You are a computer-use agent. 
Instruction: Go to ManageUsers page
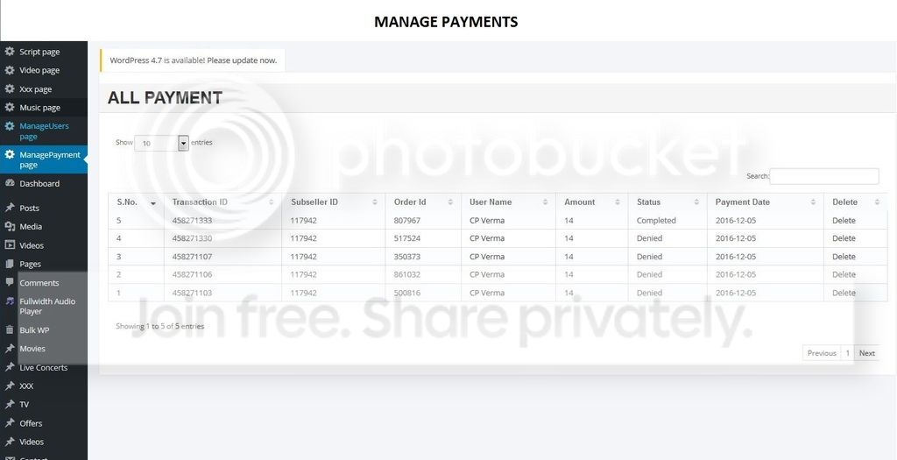[44, 131]
